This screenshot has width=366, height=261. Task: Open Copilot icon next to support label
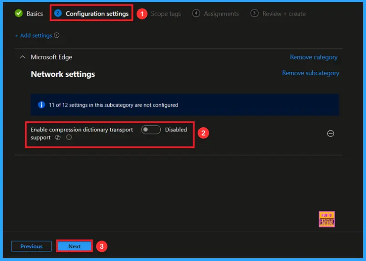tap(58, 137)
